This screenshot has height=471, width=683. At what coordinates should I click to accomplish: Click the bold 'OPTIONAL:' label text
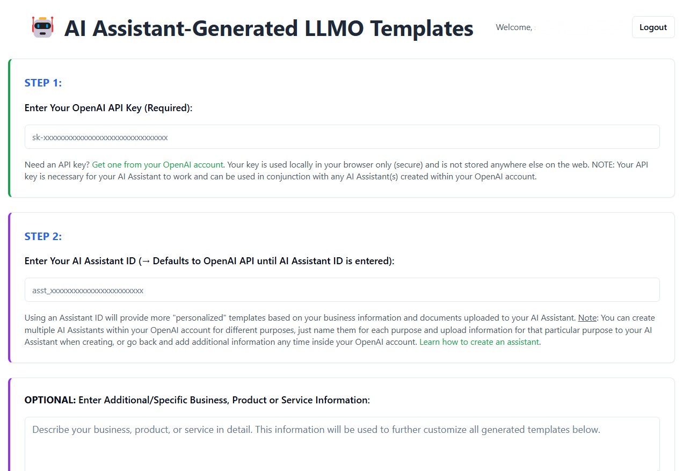pos(50,400)
